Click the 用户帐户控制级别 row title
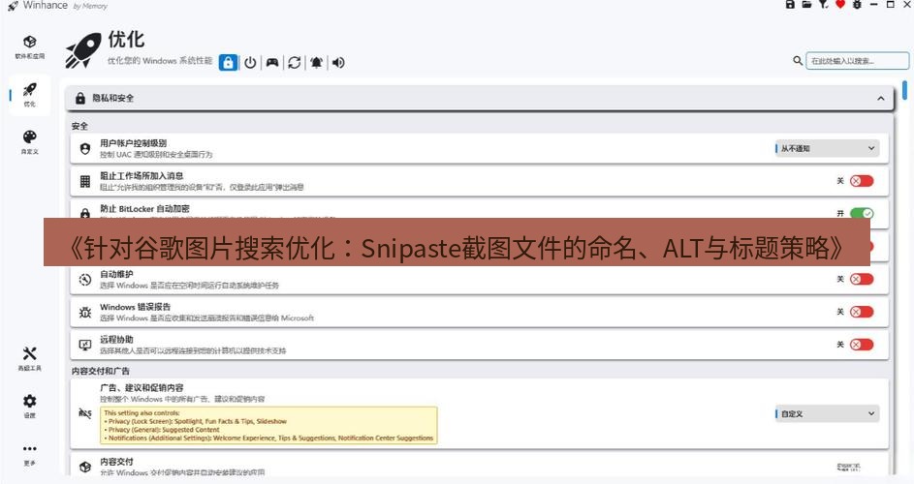 pyautogui.click(x=134, y=142)
